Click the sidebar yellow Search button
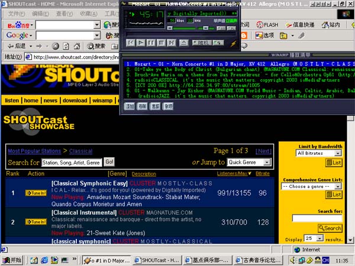 330,228
